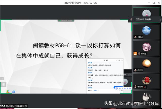Click the small avatar tile right of chat window
Image resolution: width=162 pixels, height=109 pixels.
(126, 82)
